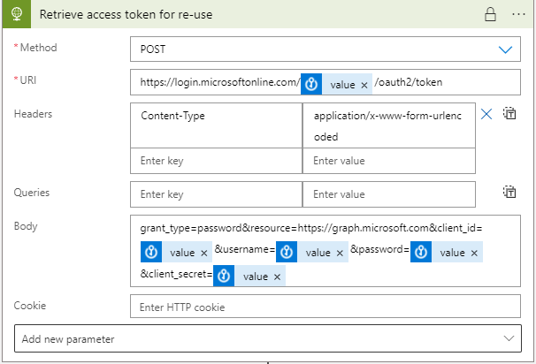This screenshot has height=364, width=536.
Task: Click the Cookie input field
Action: [x=325, y=307]
